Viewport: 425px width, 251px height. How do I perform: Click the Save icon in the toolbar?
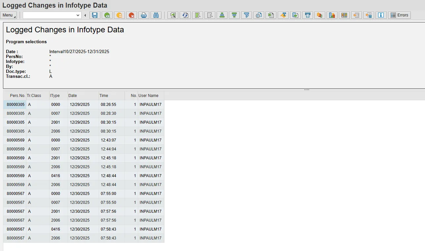[x=95, y=15]
